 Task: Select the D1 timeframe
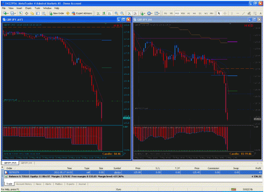[200, 13]
